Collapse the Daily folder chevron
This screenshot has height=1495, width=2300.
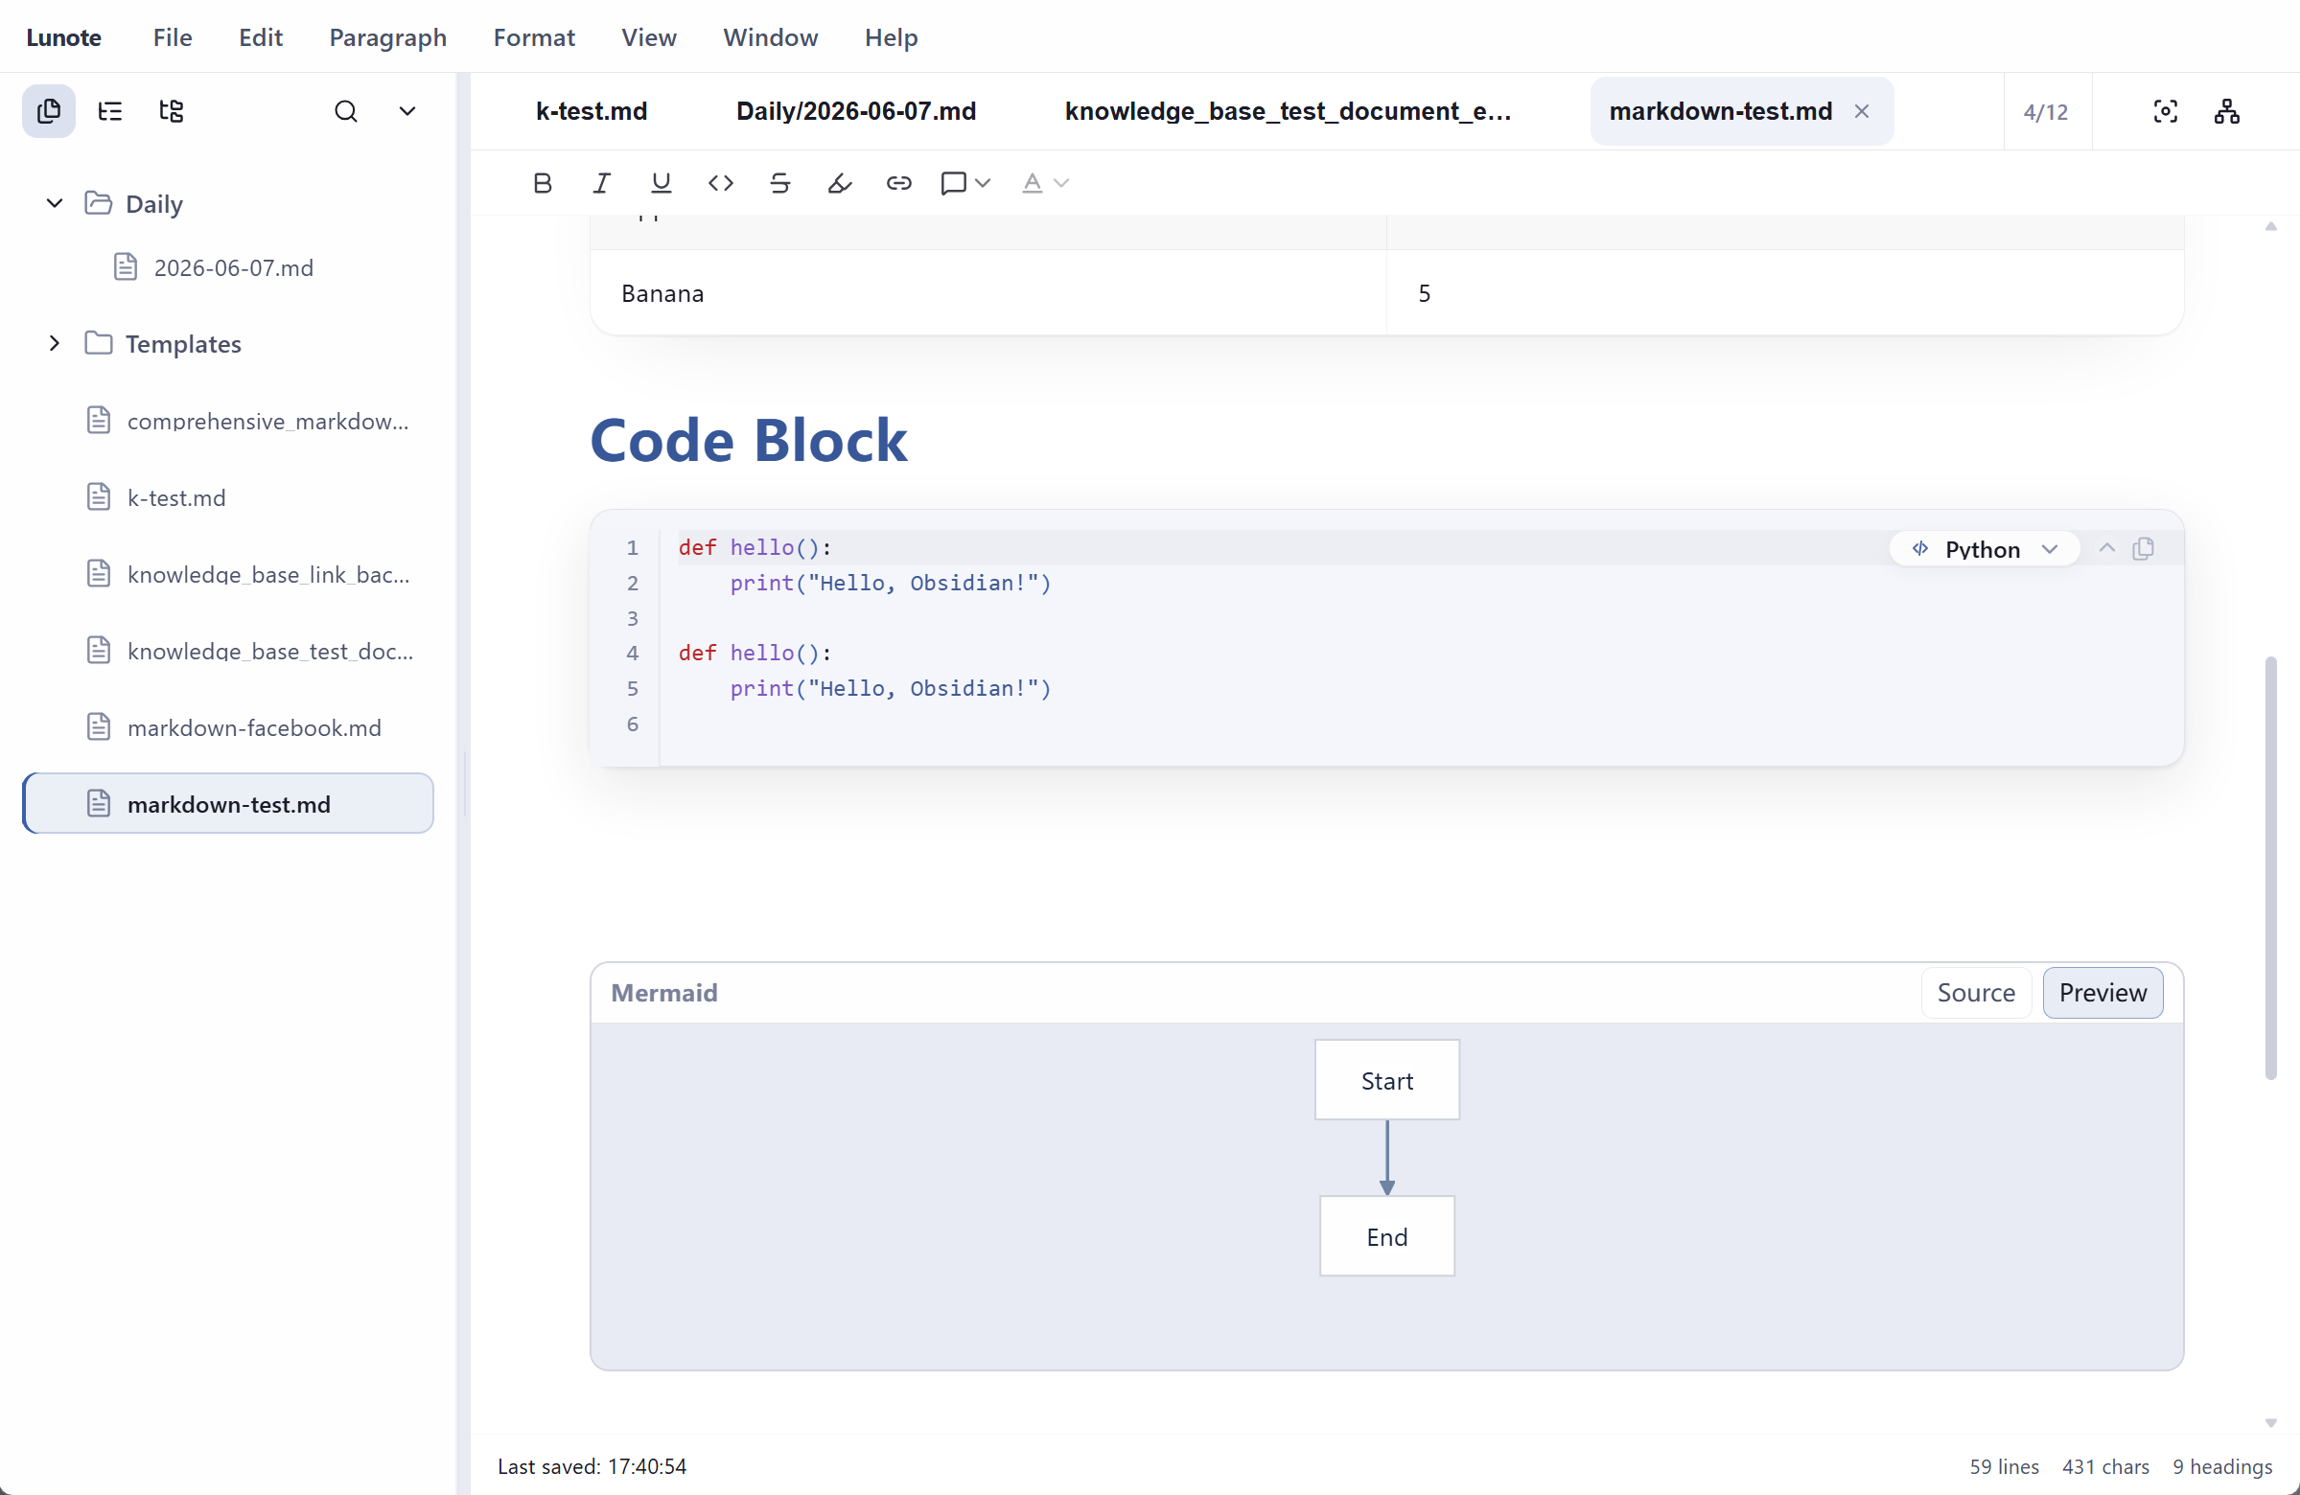tap(54, 203)
